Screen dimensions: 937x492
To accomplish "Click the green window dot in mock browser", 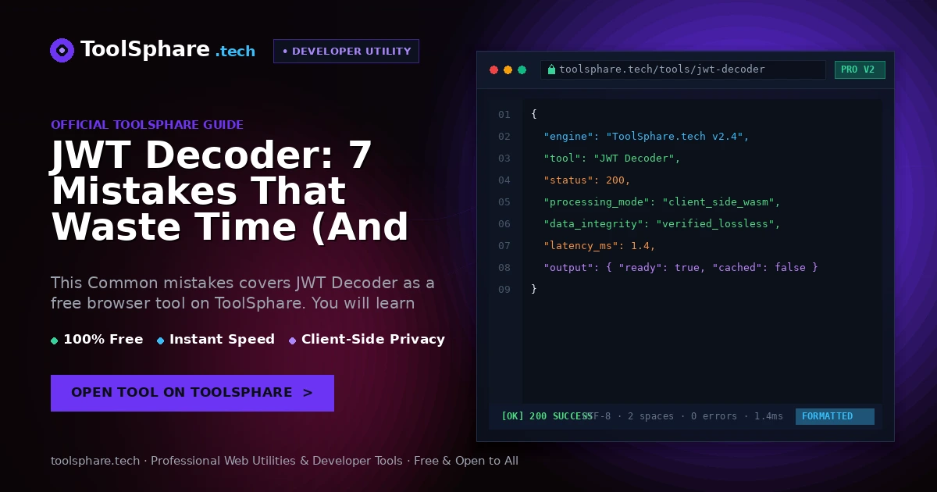I will [x=522, y=70].
